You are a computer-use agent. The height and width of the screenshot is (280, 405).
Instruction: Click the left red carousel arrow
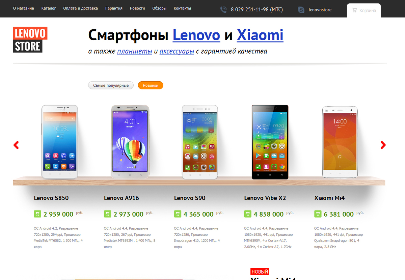pos(16,145)
